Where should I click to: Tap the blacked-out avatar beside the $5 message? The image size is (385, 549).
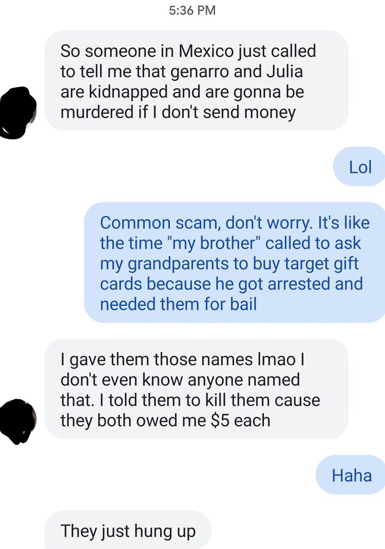18,422
